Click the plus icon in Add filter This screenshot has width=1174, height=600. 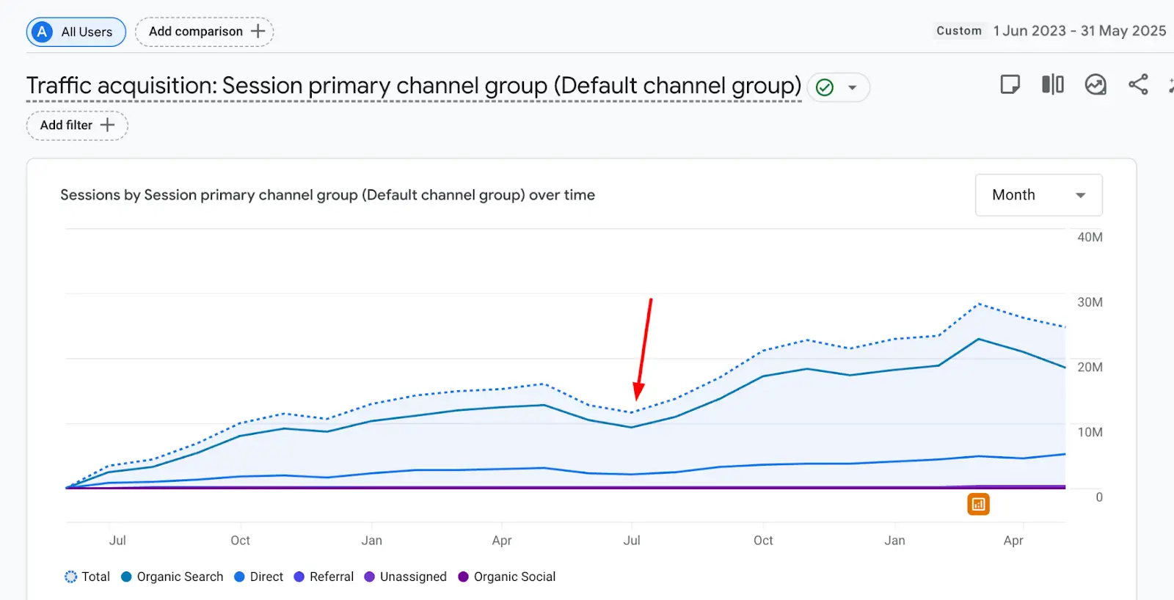click(x=107, y=125)
